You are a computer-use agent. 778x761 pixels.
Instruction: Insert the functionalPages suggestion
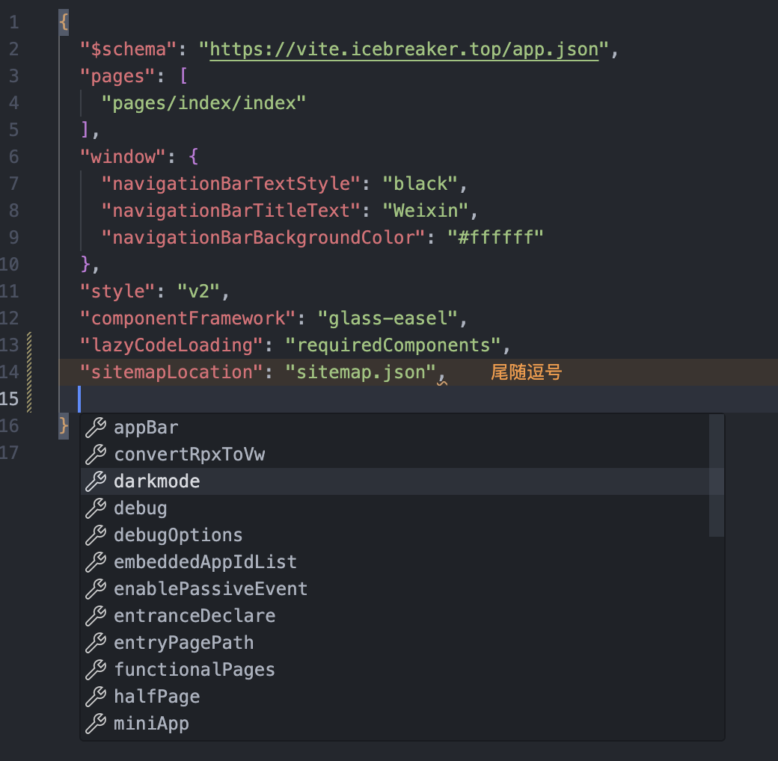(x=194, y=670)
